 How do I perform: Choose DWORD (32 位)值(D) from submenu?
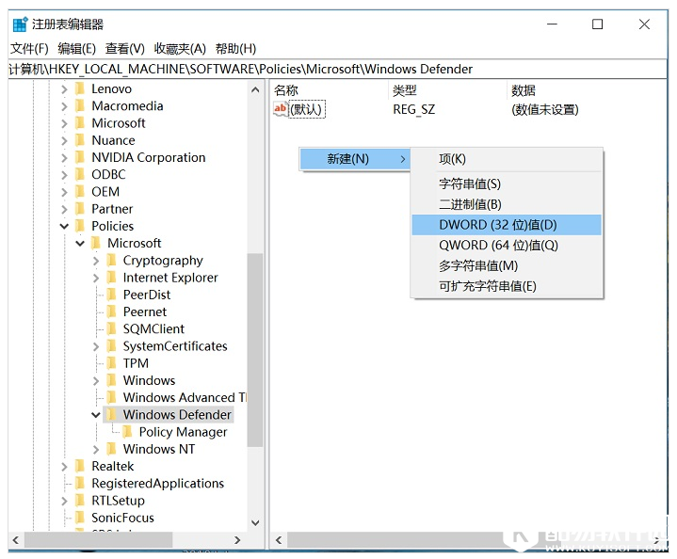[x=507, y=225]
